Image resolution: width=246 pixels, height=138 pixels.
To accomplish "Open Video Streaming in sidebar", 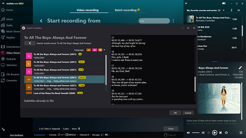I will click(10, 53).
